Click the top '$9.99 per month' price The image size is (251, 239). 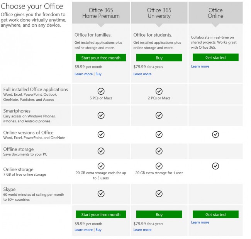coord(88,67)
